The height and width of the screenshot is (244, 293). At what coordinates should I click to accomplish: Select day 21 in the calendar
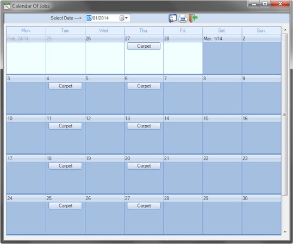183,174
